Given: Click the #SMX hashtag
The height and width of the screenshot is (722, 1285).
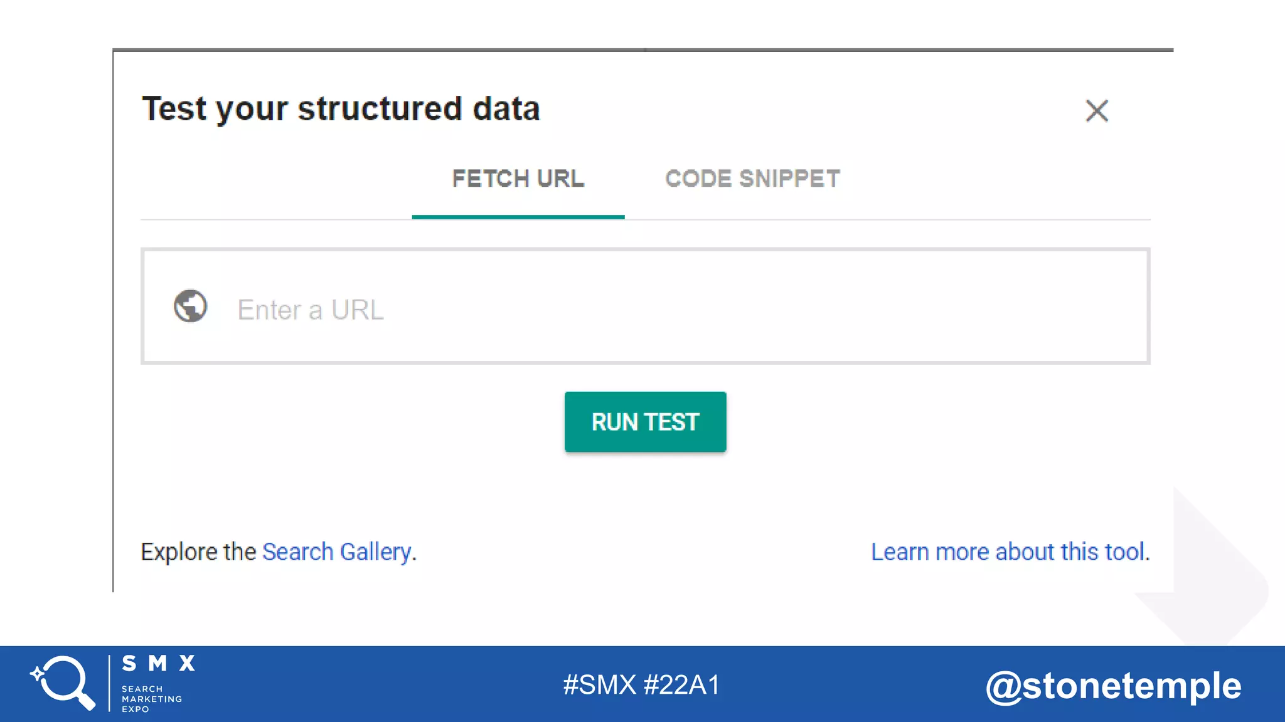Looking at the screenshot, I should coord(599,685).
